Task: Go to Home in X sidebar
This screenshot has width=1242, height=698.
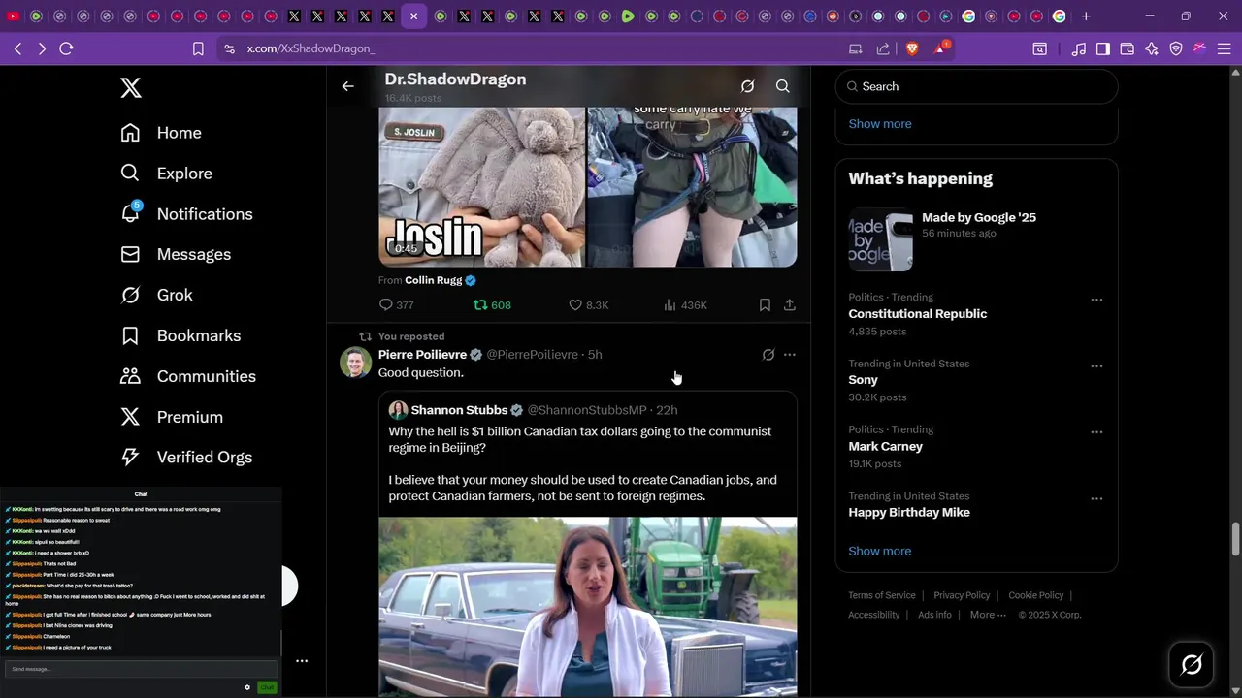Action: 161,133
